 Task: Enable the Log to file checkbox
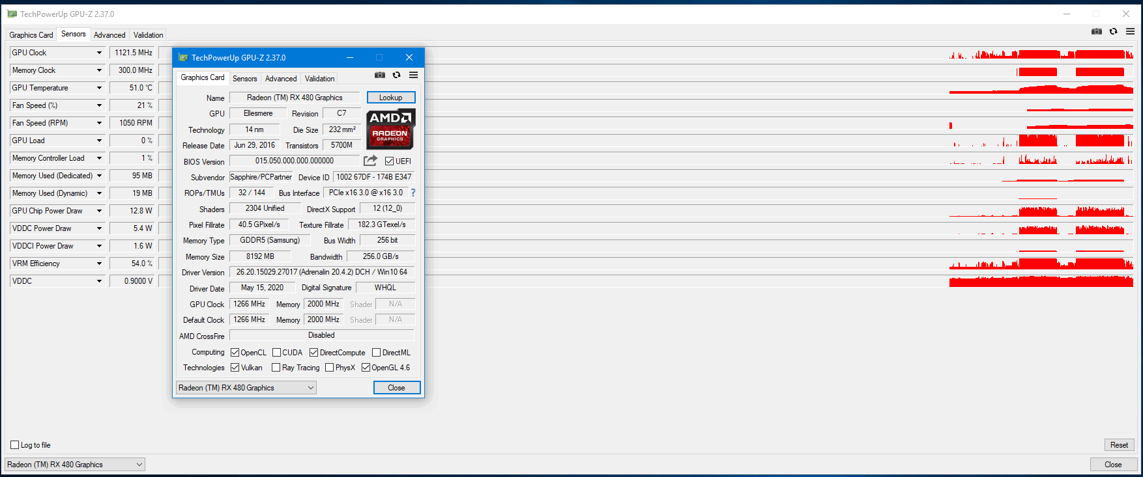coord(14,445)
